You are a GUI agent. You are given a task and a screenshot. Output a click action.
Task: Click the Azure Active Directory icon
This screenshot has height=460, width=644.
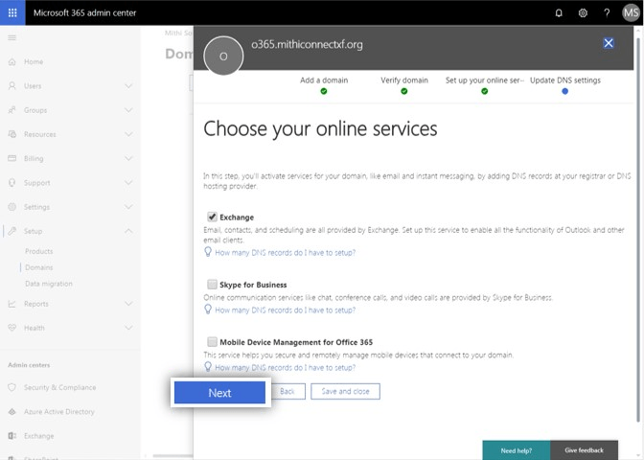[x=11, y=411]
